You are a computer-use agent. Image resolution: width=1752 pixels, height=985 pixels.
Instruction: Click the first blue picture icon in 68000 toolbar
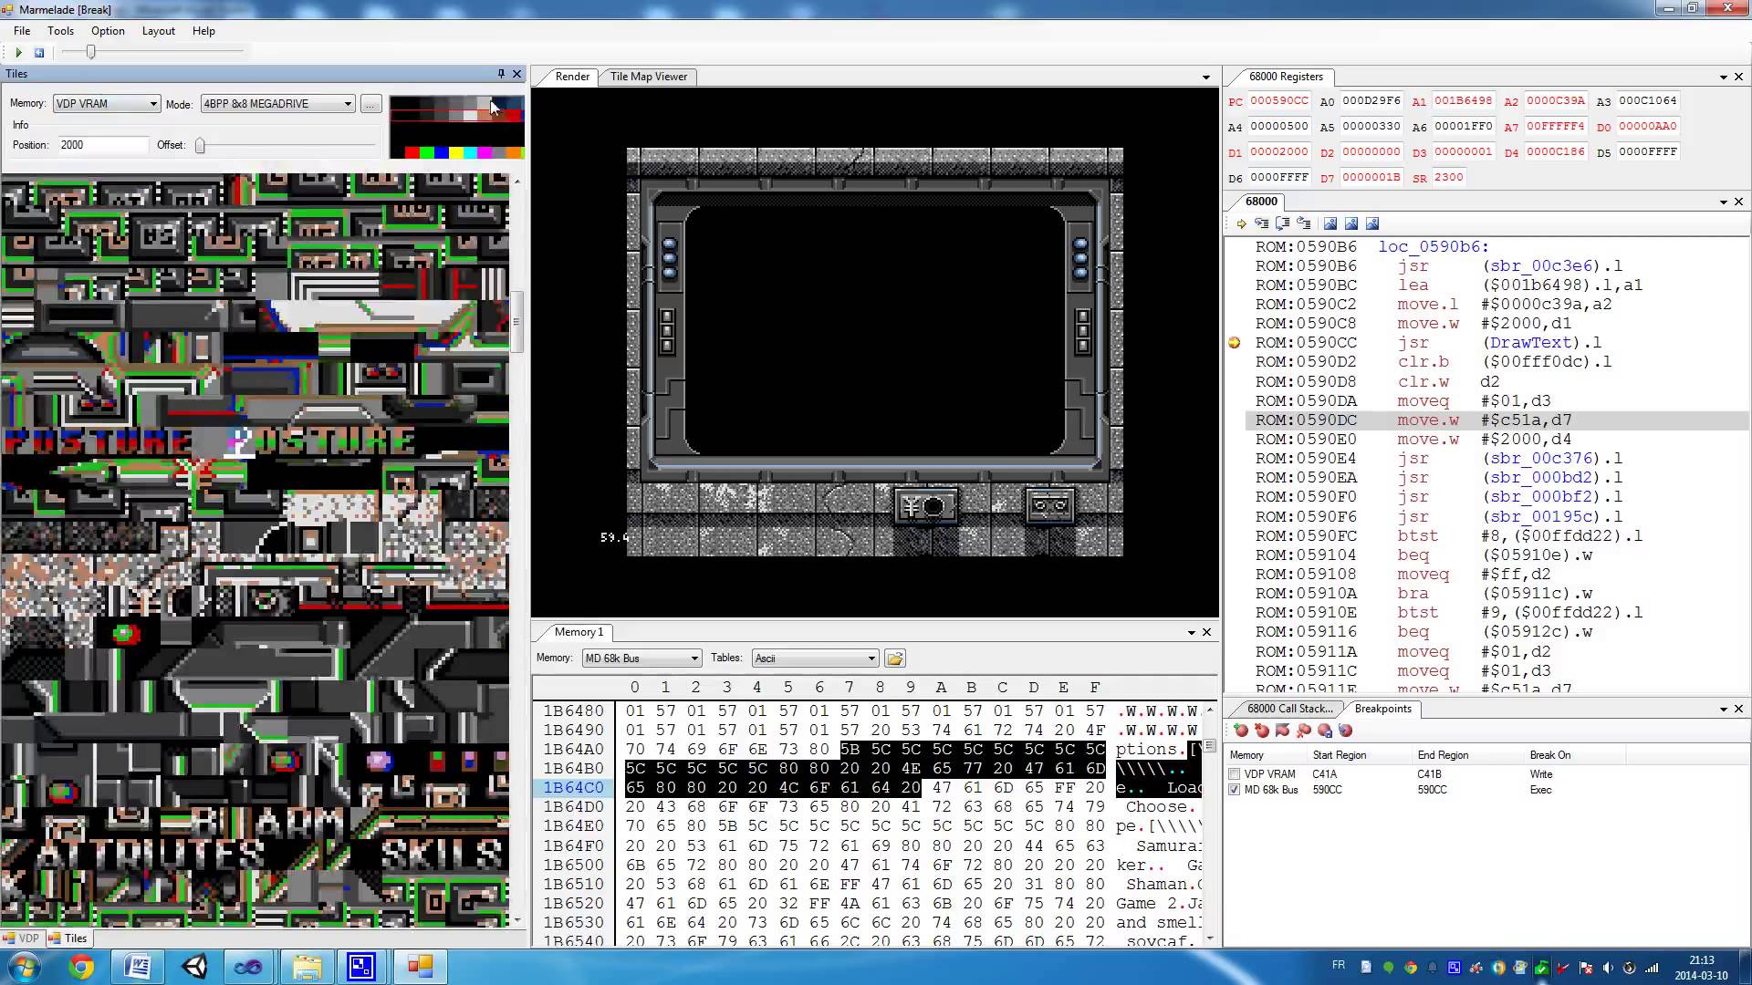1330,223
